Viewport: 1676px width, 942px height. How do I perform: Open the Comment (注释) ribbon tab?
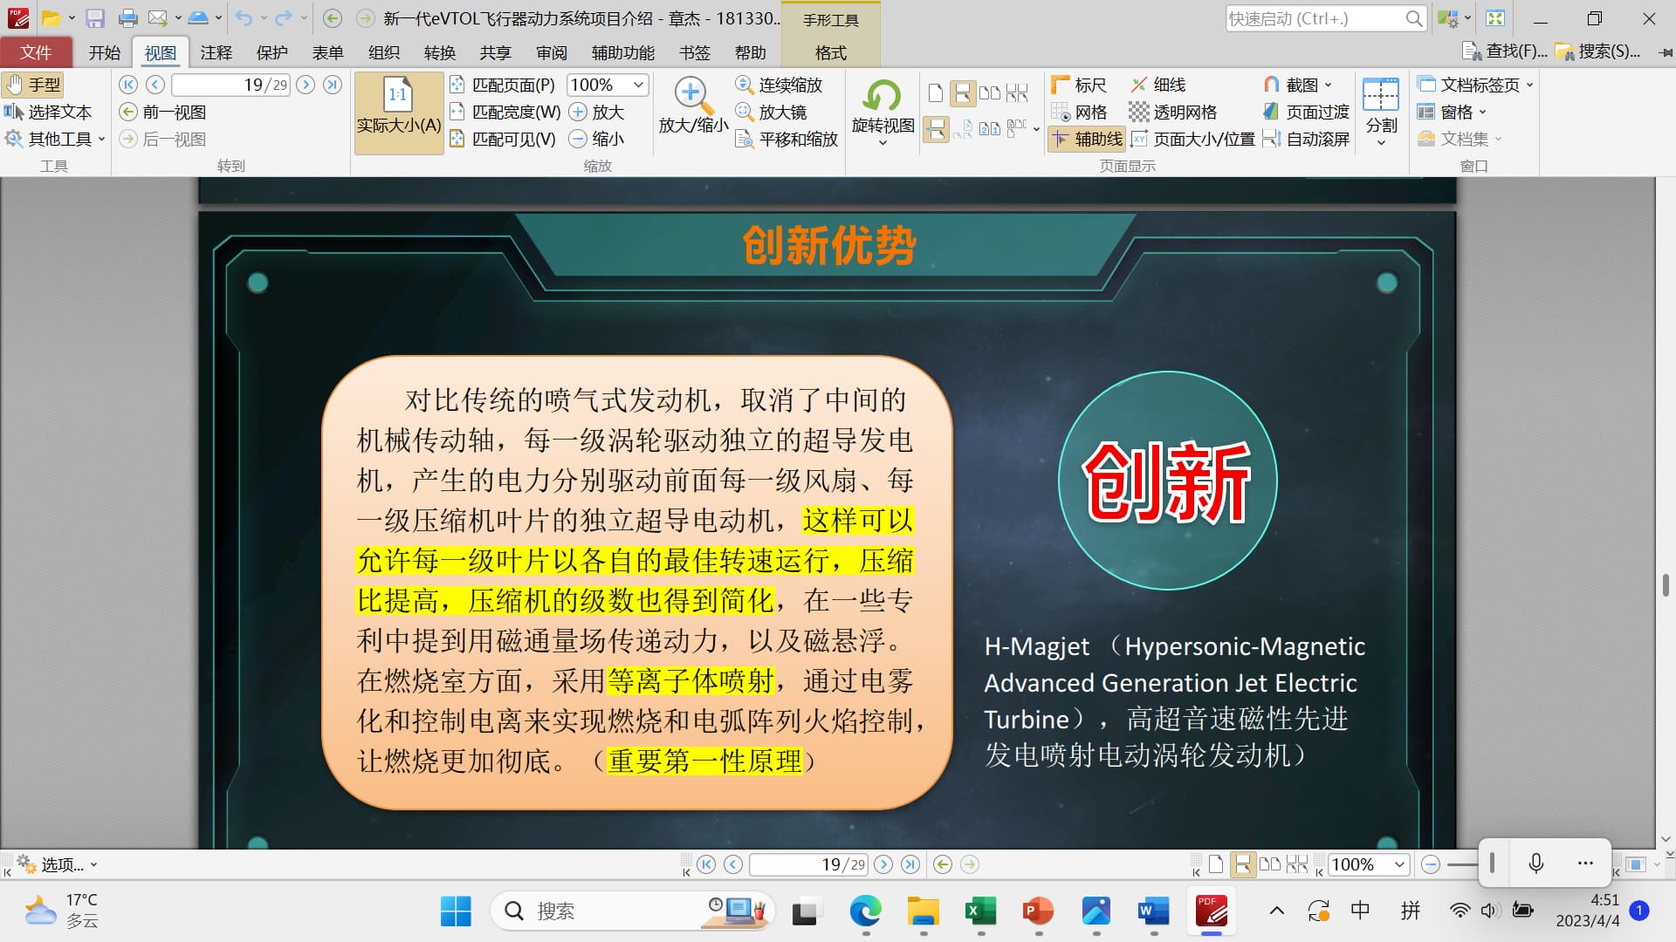tap(216, 52)
